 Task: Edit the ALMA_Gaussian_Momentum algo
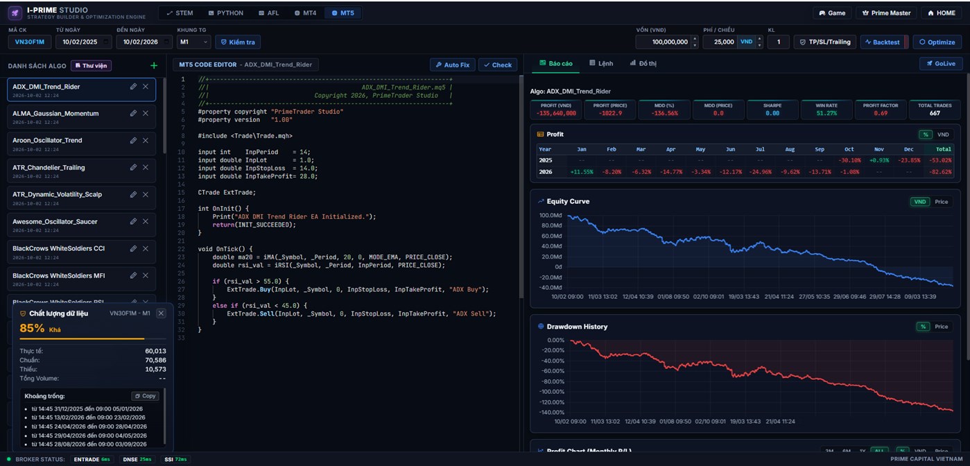coord(133,114)
